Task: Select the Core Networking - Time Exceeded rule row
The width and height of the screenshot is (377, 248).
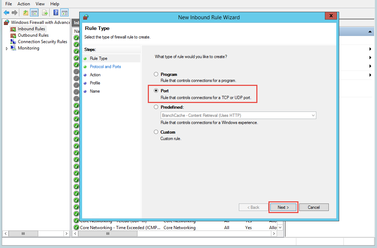Action: (x=175, y=227)
